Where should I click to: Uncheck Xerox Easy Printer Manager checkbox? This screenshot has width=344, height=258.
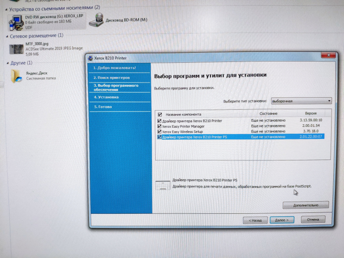160,126
